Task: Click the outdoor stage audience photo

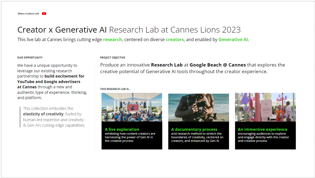Action: 132,107
